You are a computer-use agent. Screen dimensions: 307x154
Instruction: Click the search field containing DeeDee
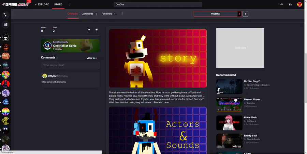click(x=158, y=4)
